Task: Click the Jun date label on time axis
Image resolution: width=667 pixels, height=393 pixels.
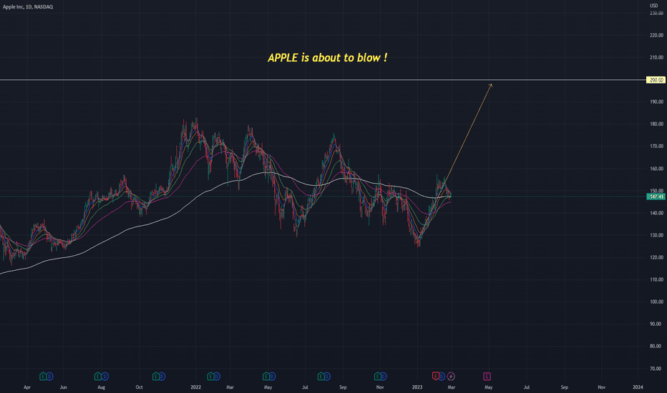Action: click(x=63, y=387)
